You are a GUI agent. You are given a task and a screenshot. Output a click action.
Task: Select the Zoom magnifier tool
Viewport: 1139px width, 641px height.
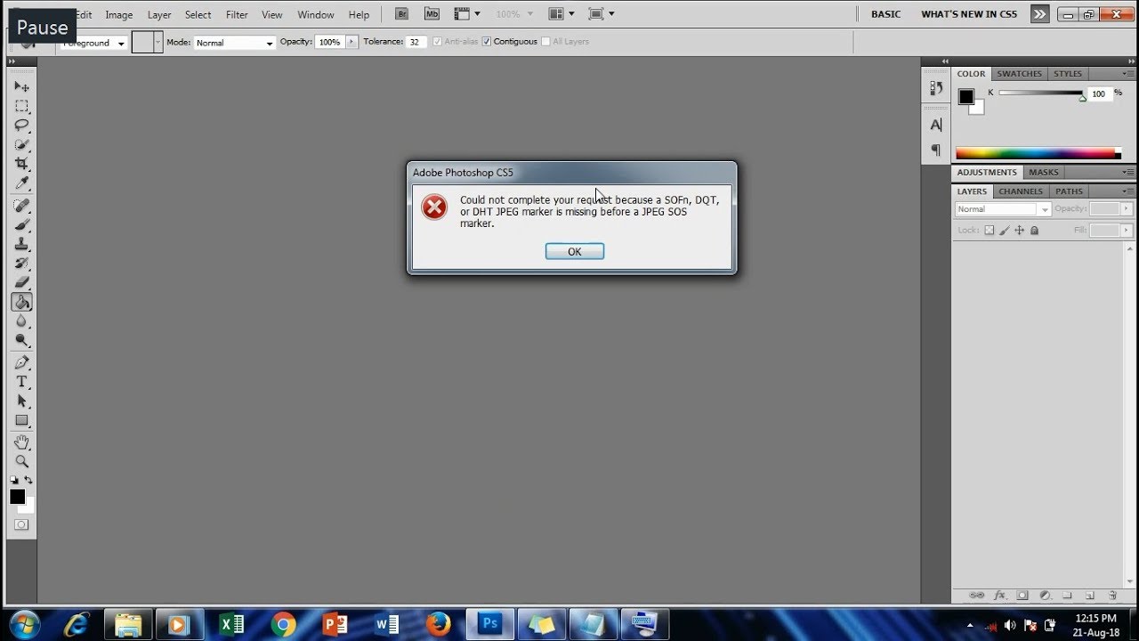click(x=22, y=462)
